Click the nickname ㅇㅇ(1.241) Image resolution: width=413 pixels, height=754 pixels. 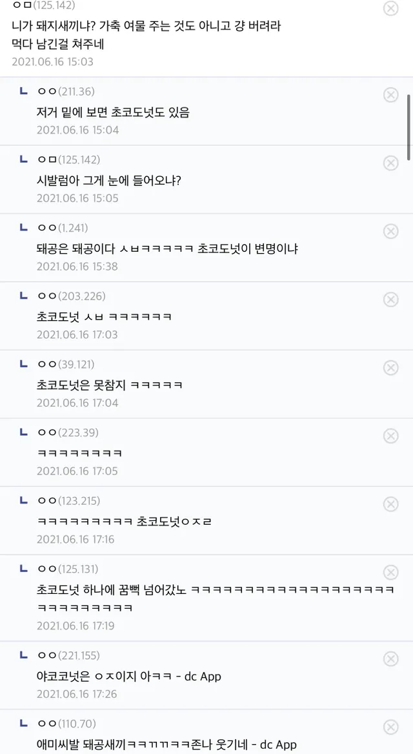coord(63,228)
